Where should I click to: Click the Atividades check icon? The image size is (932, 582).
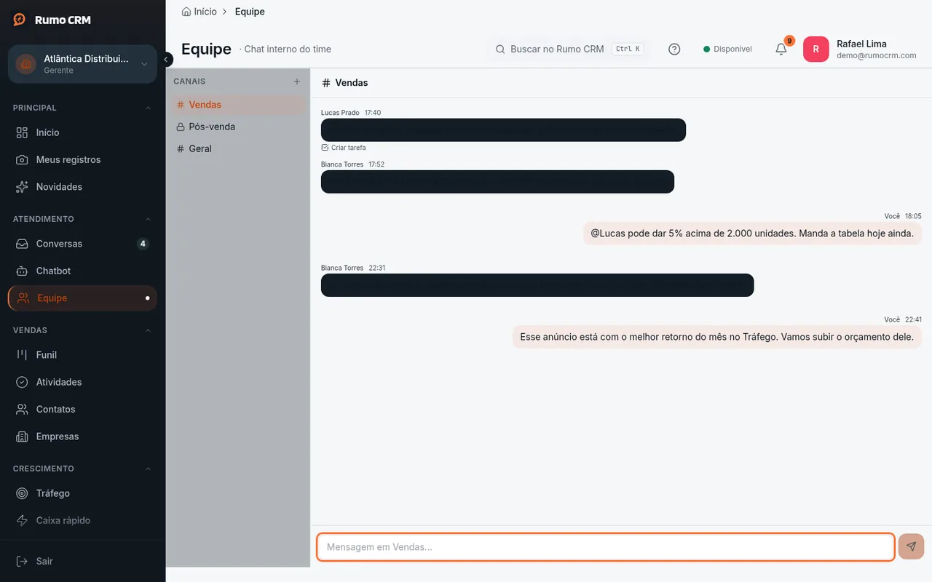tap(23, 382)
